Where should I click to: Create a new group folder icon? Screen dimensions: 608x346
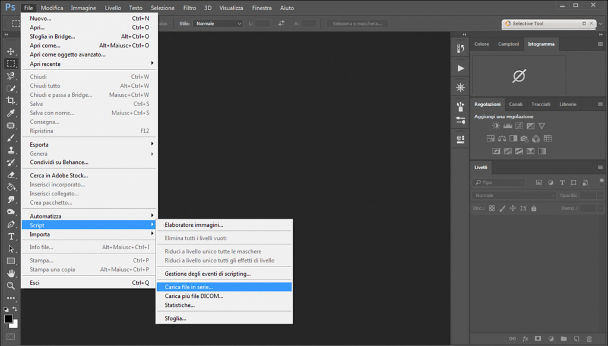[x=563, y=339]
